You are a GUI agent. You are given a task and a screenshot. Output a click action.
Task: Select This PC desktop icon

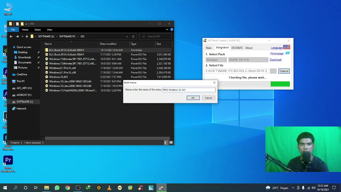pos(8,9)
